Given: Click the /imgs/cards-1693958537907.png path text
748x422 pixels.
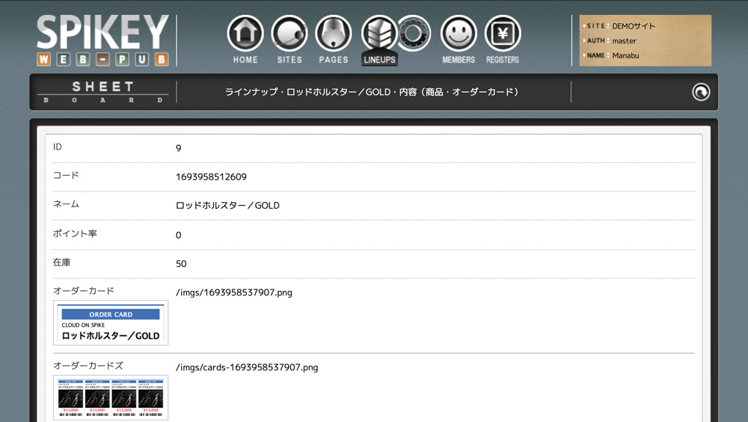Looking at the screenshot, I should [247, 367].
